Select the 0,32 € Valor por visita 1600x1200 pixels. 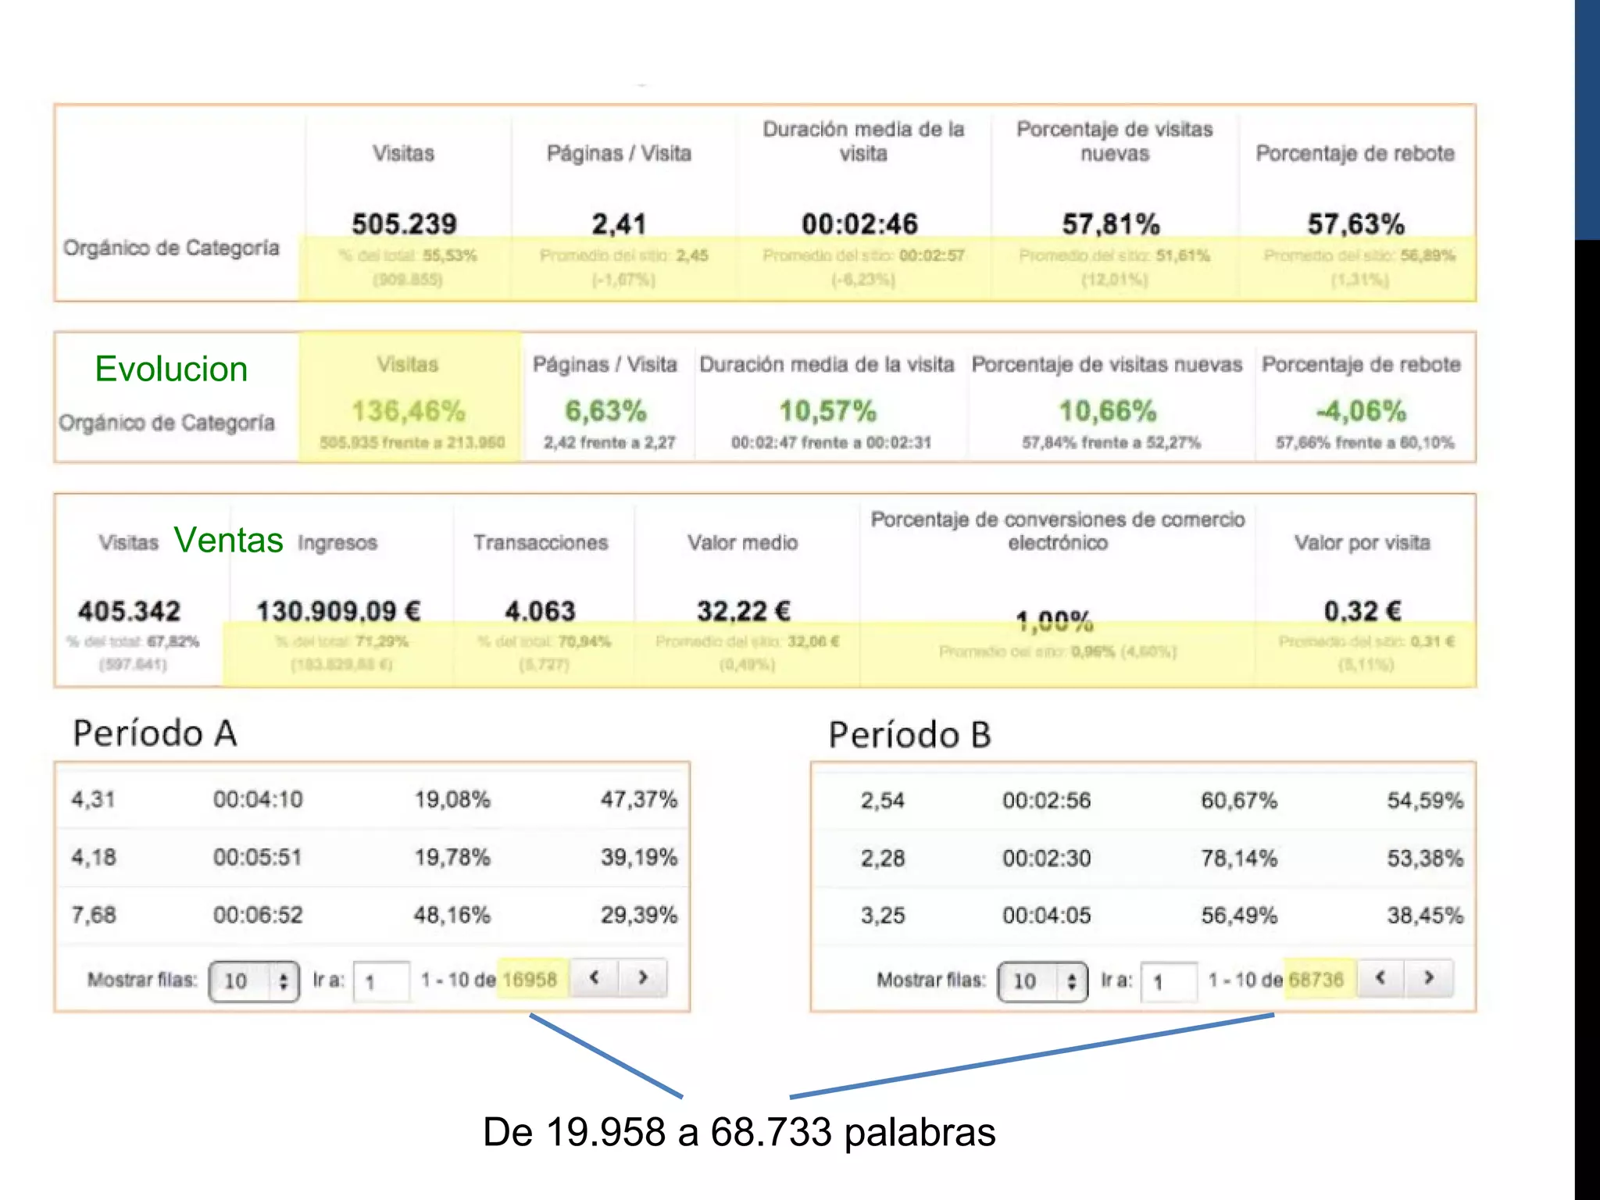[1362, 611]
